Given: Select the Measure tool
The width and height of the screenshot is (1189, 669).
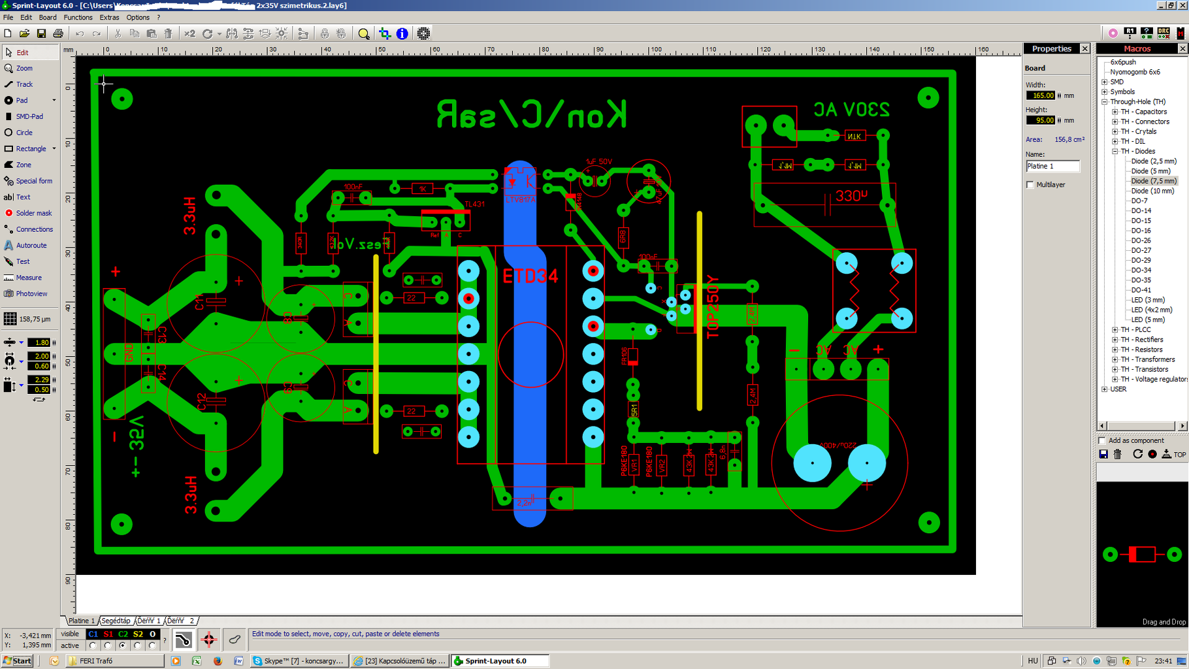Looking at the screenshot, I should 30,278.
